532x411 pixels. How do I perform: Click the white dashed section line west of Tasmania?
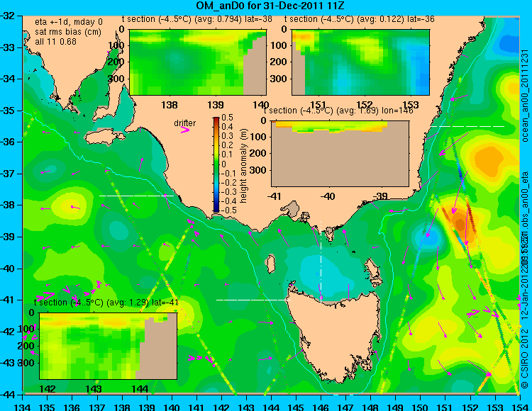tap(253, 300)
